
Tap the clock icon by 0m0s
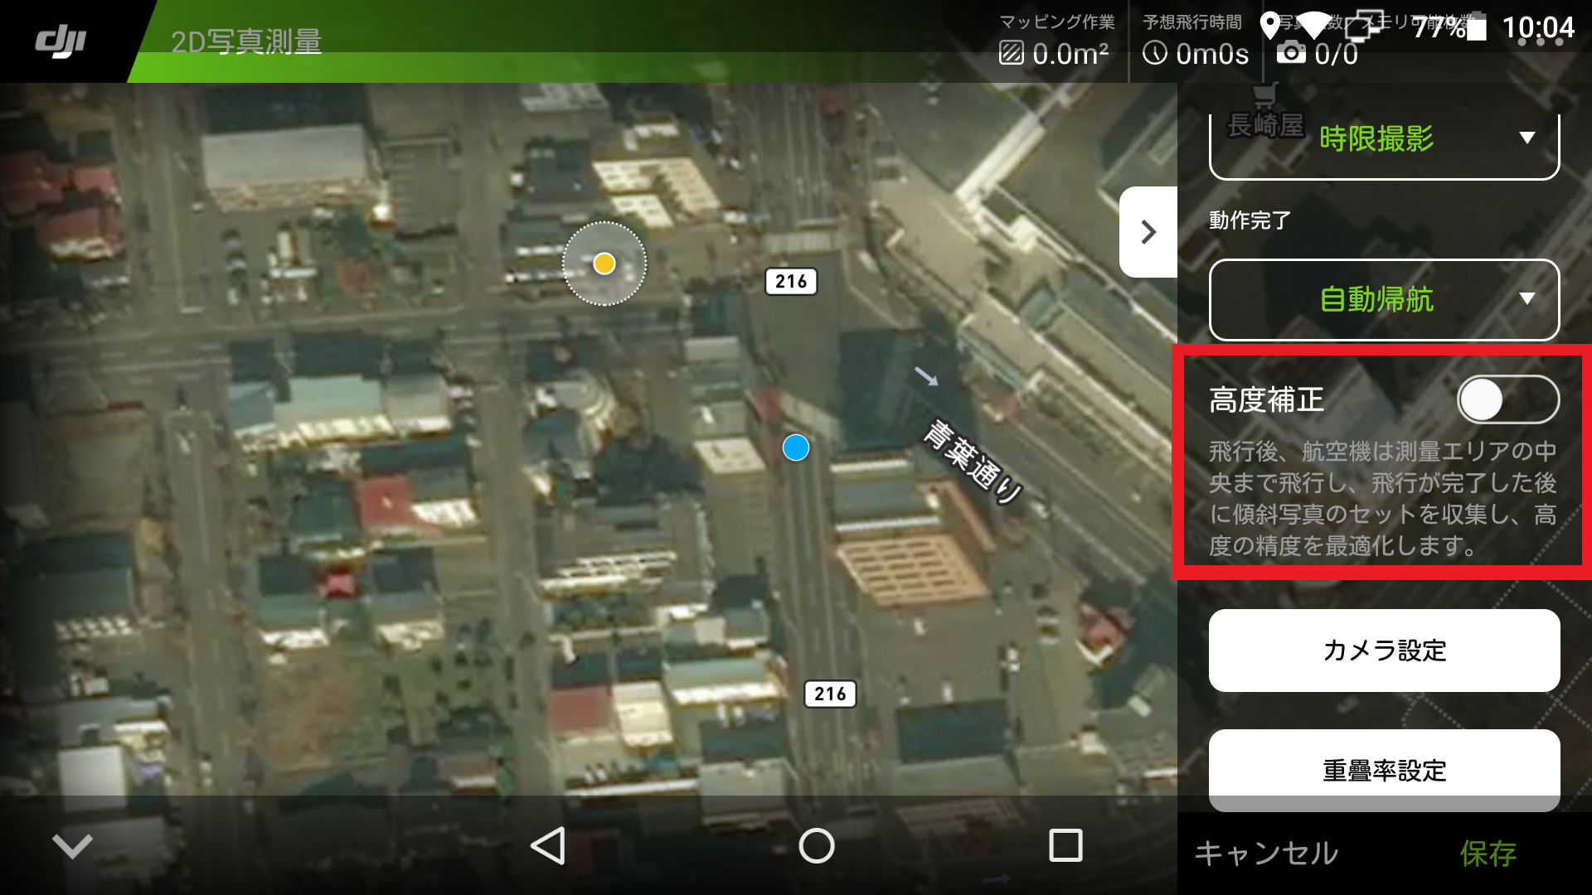point(1155,53)
